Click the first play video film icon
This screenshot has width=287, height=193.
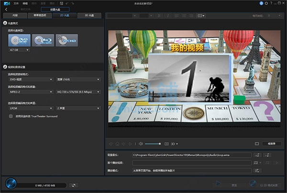(256, 163)
